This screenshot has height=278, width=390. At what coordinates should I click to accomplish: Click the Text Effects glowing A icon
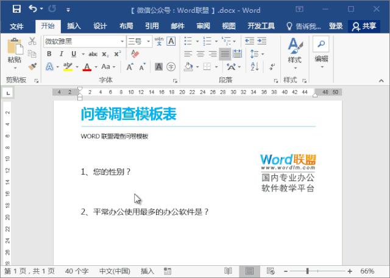(x=49, y=67)
